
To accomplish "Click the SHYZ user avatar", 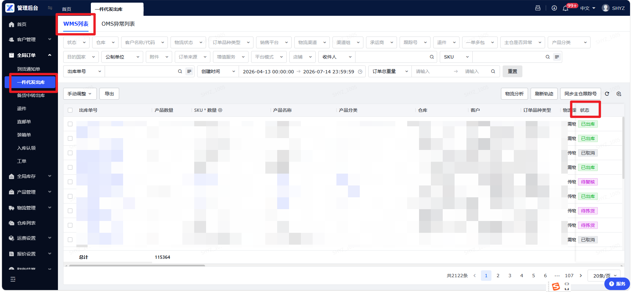I will pyautogui.click(x=605, y=8).
